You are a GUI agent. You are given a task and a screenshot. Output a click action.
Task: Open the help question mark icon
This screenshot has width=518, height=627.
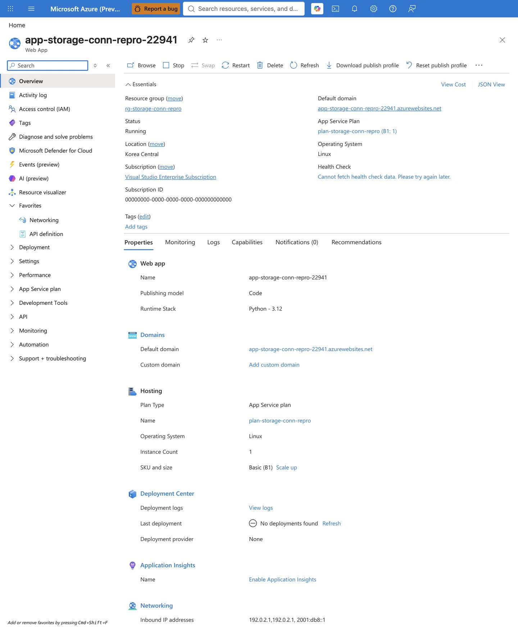(x=393, y=9)
